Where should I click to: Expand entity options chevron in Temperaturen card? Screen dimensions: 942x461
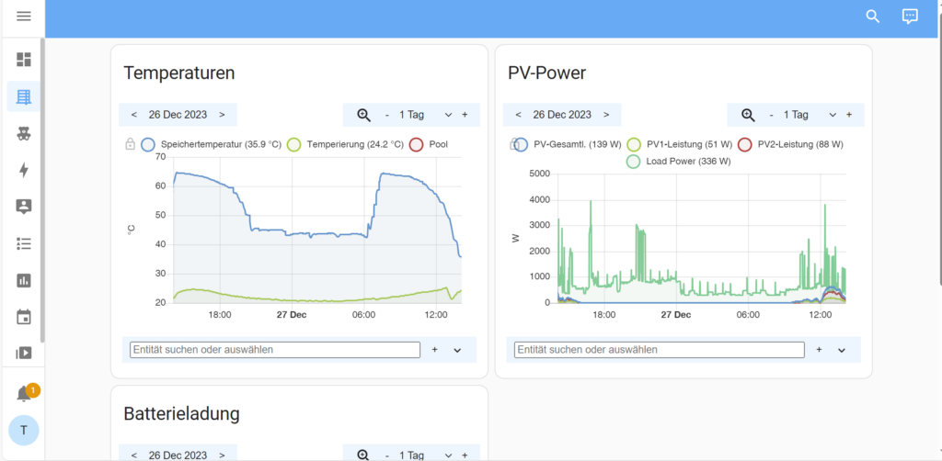tap(457, 350)
